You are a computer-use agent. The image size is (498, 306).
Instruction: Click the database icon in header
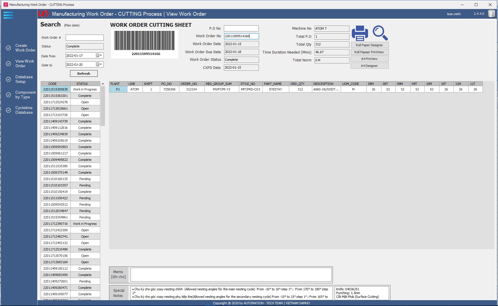491,14
